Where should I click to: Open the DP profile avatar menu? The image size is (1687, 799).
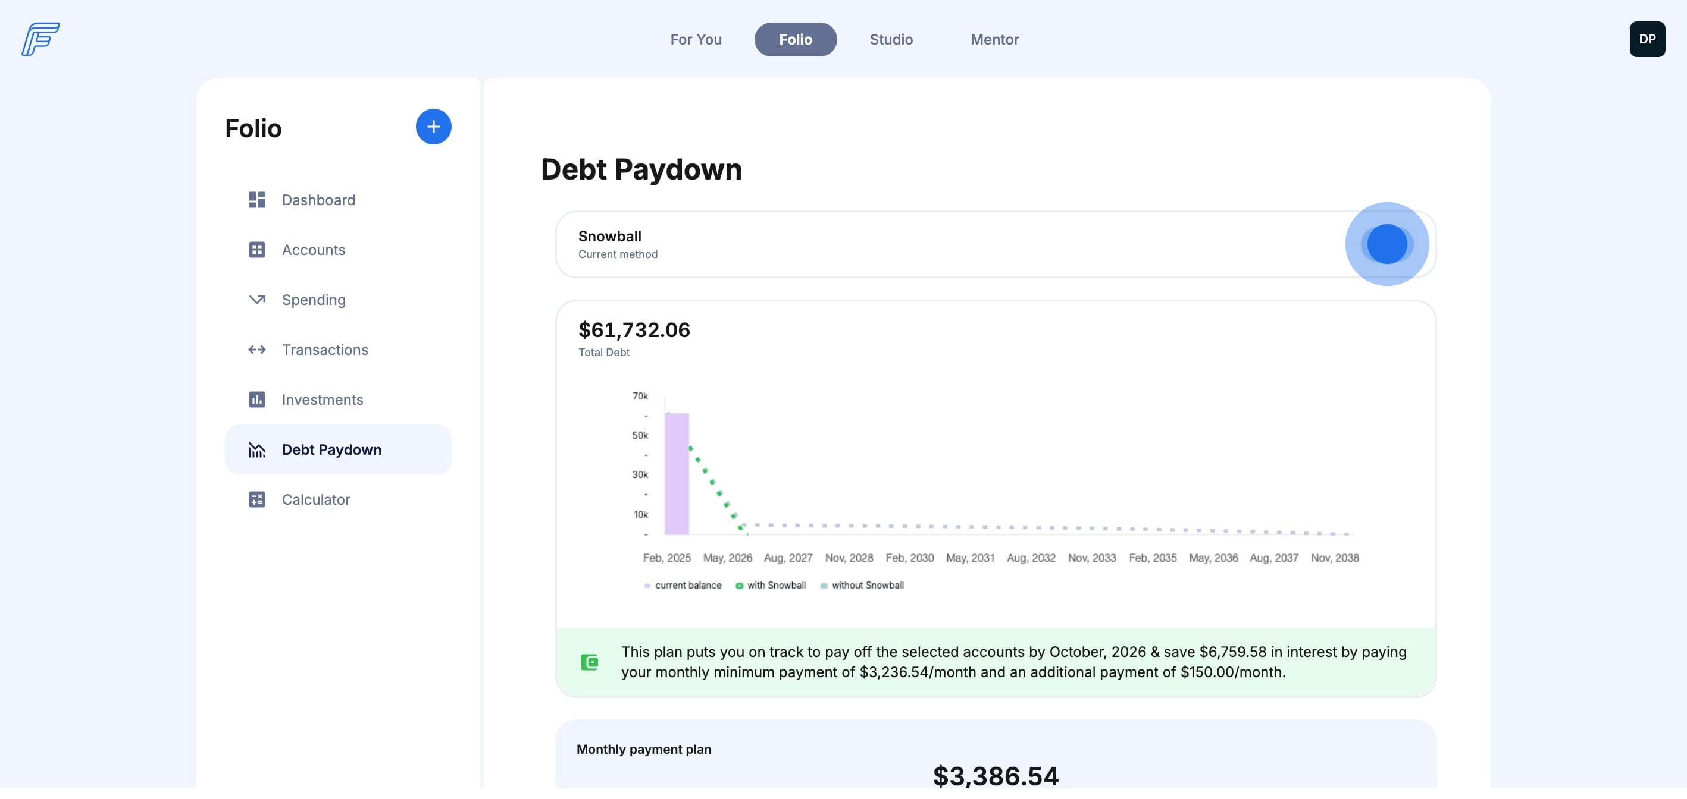[1647, 39]
